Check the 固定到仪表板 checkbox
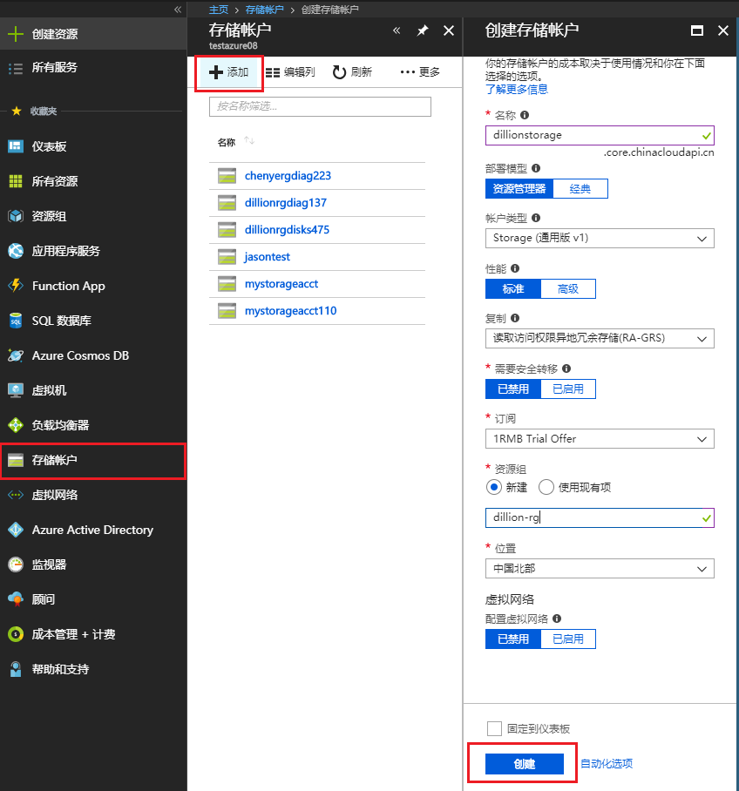This screenshot has height=791, width=739. [494, 728]
